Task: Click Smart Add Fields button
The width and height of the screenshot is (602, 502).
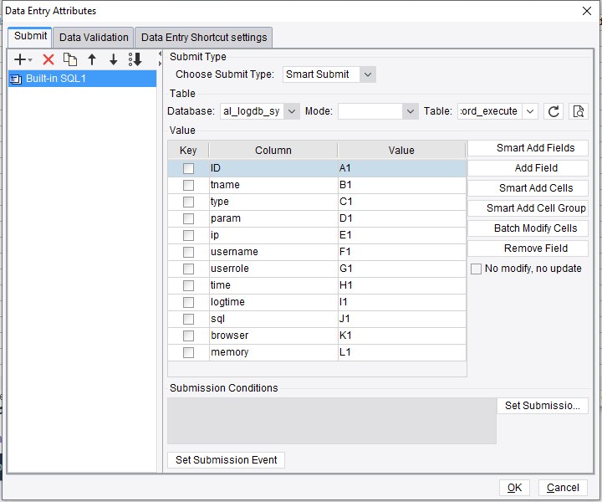Action: point(528,148)
